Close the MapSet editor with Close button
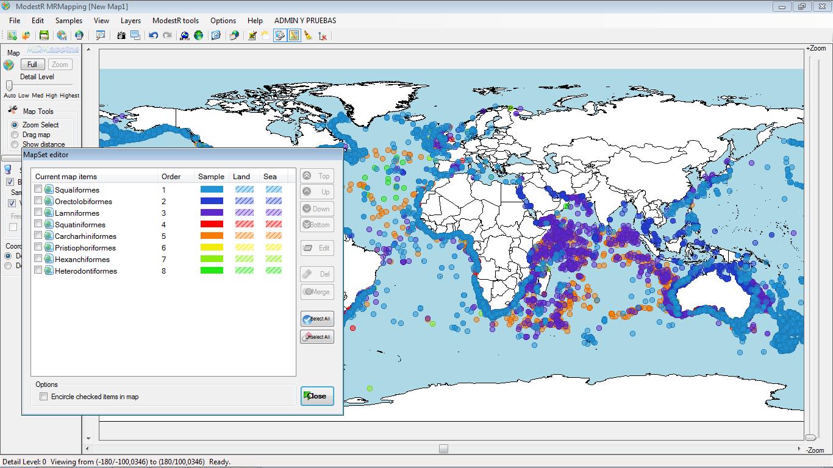 click(317, 396)
